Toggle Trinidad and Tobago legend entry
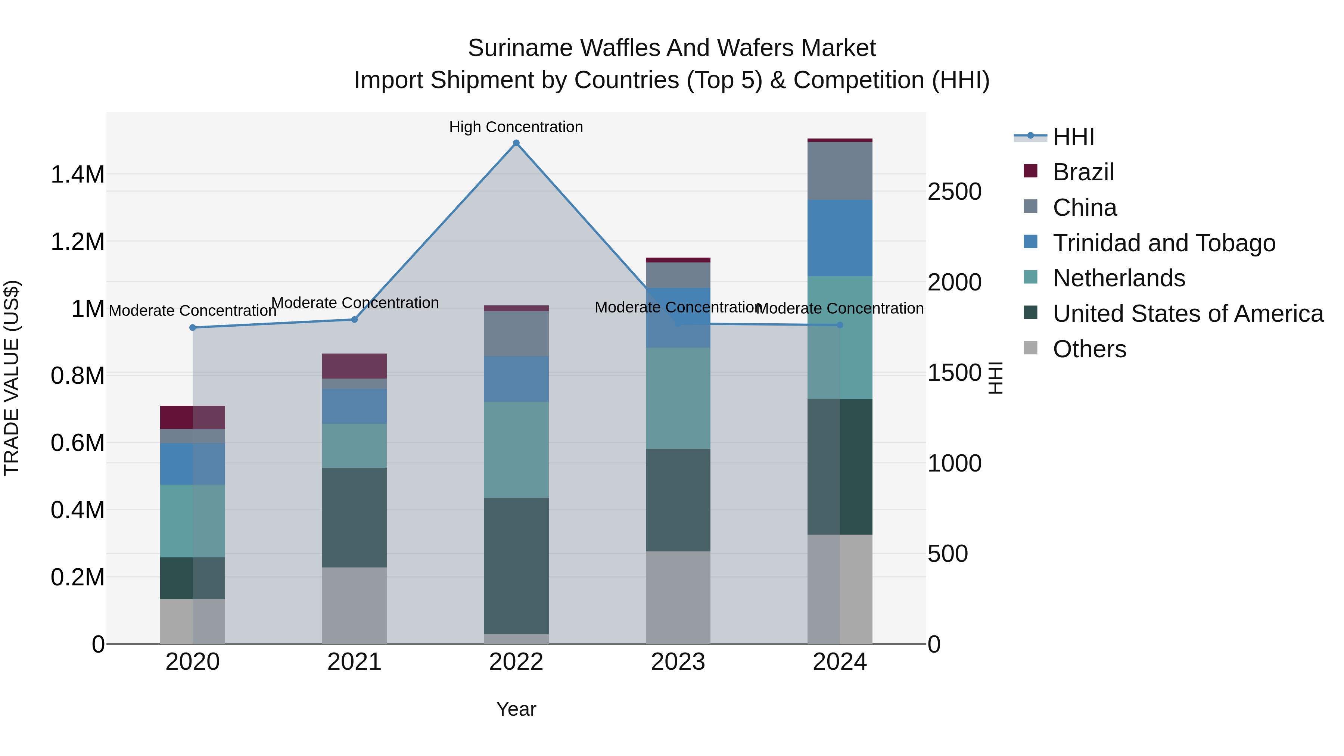 click(x=1149, y=243)
